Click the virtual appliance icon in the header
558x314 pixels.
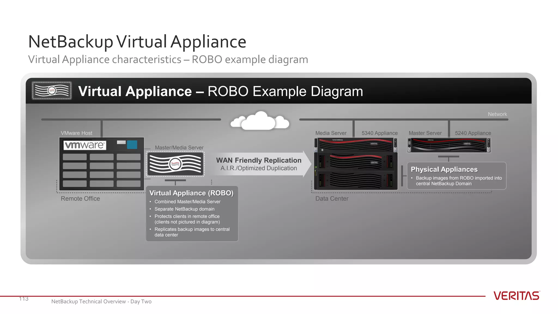[52, 90]
